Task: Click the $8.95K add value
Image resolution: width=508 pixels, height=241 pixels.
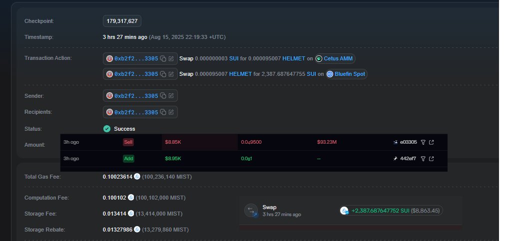Action: (173, 159)
